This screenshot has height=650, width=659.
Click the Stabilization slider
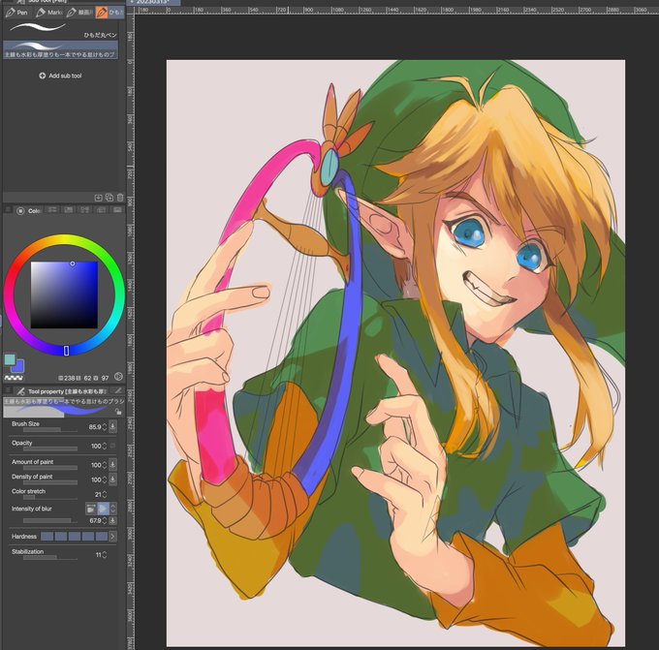pos(50,558)
